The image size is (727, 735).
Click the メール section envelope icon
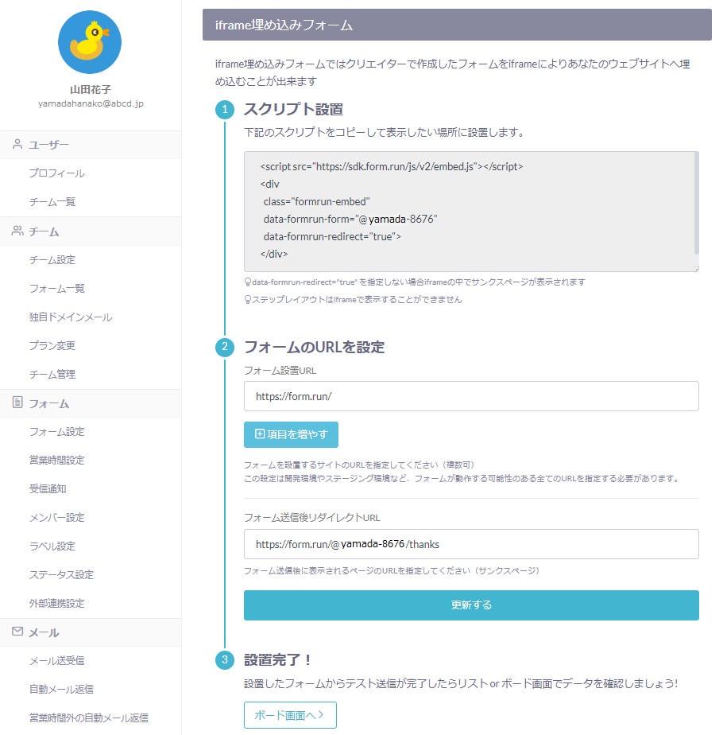(17, 632)
